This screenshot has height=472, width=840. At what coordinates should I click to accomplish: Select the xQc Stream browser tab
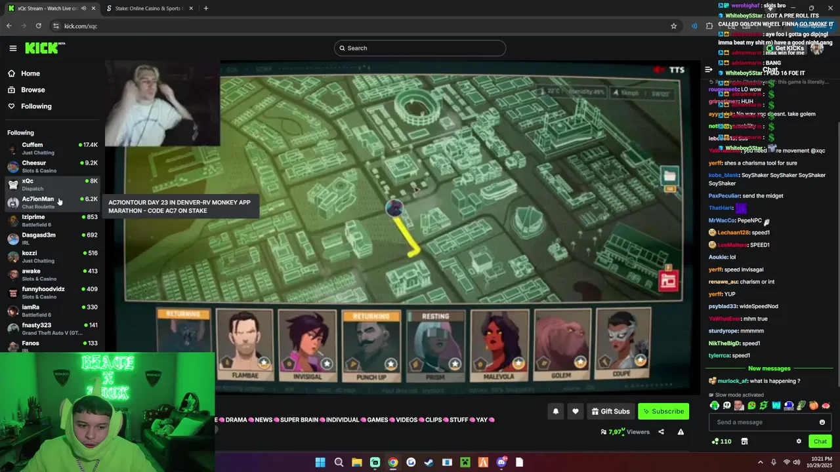tap(46, 9)
